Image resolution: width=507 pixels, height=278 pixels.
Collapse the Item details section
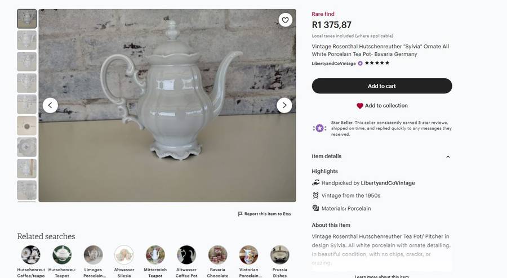tap(448, 156)
